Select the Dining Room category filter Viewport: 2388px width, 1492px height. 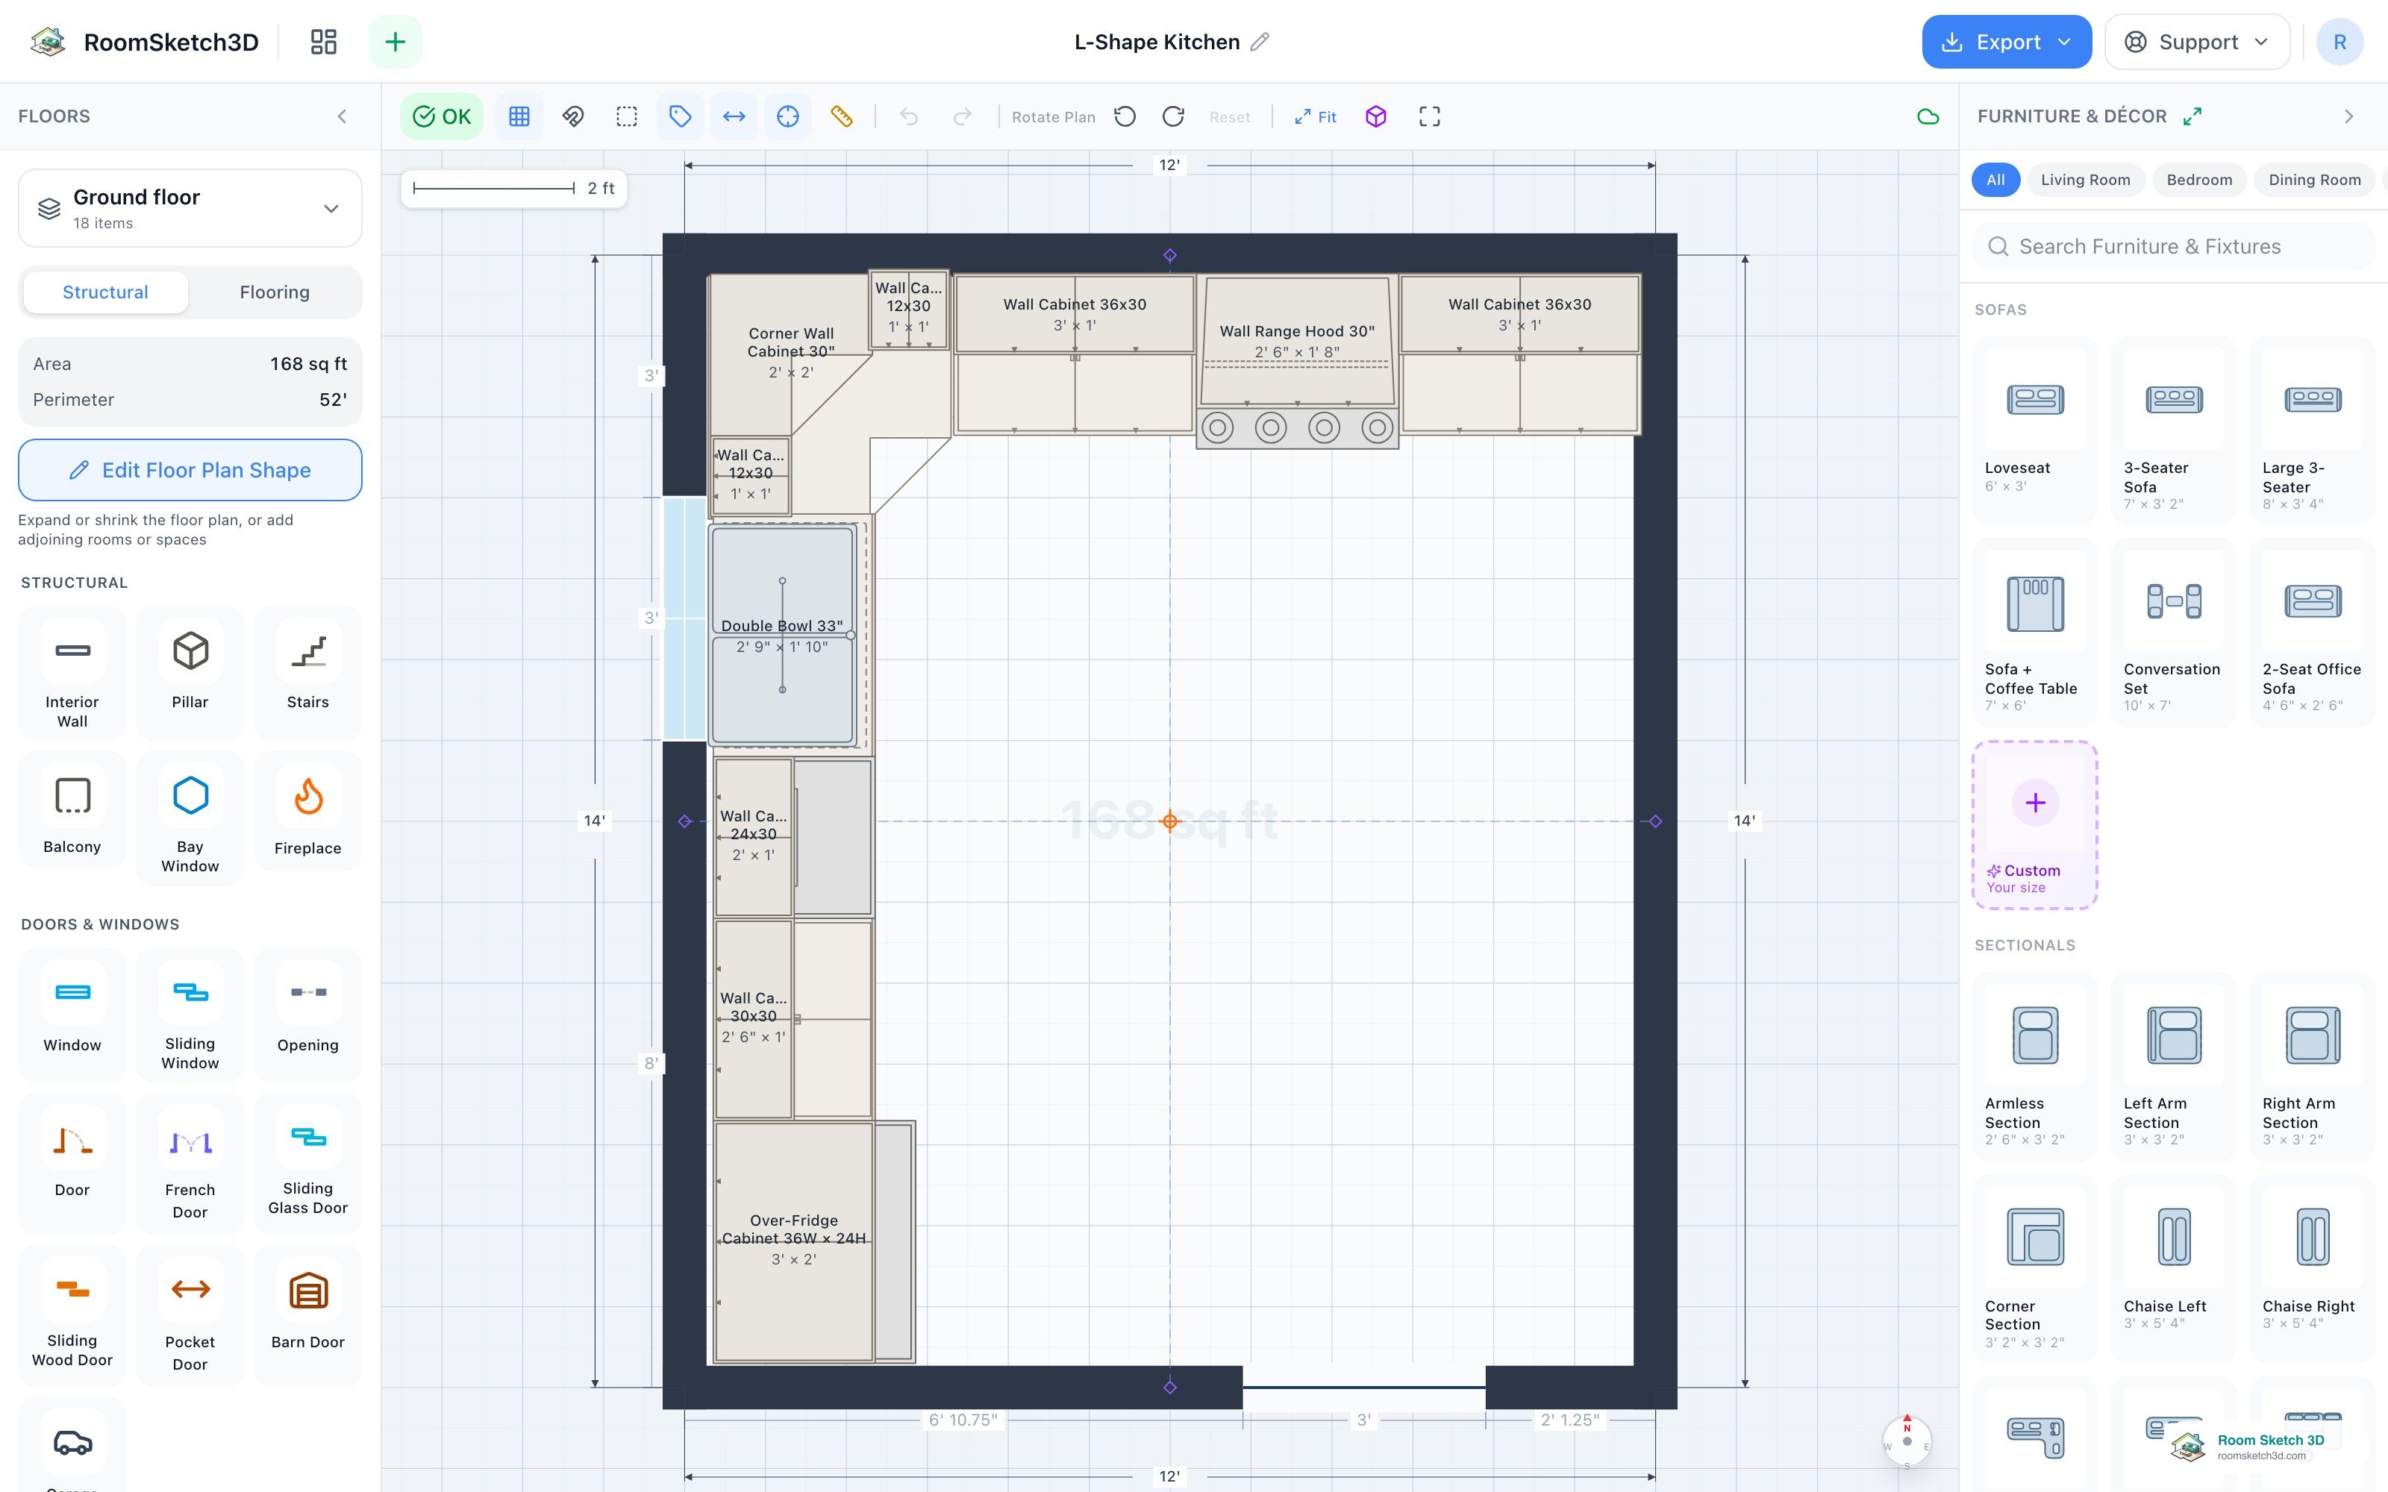pyautogui.click(x=2314, y=180)
